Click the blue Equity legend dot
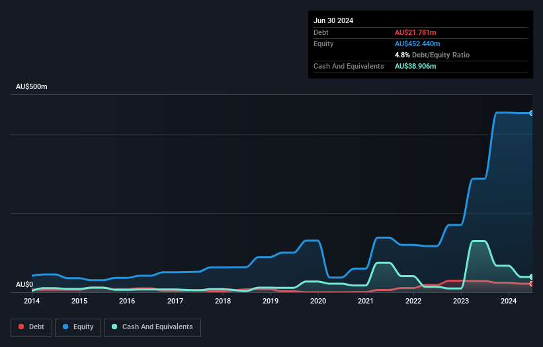Image resolution: width=543 pixels, height=347 pixels. point(65,327)
